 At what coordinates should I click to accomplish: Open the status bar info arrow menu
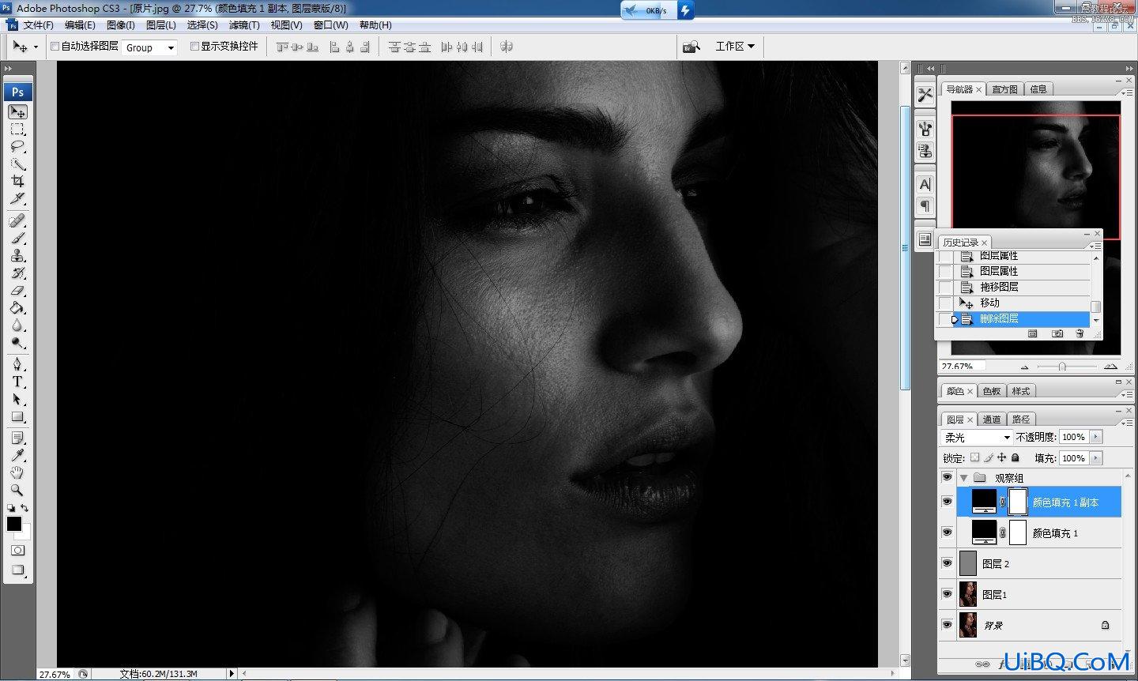[x=232, y=674]
